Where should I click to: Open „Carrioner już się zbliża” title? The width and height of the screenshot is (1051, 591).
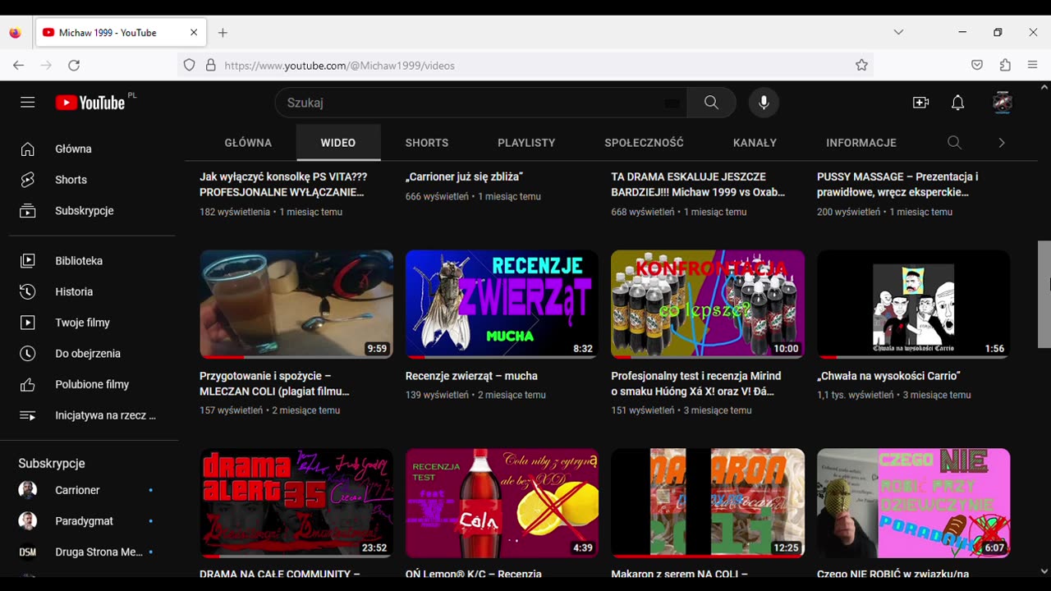(x=464, y=176)
